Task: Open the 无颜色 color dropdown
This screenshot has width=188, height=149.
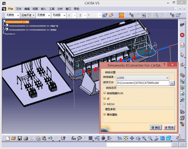Action: coord(12,15)
